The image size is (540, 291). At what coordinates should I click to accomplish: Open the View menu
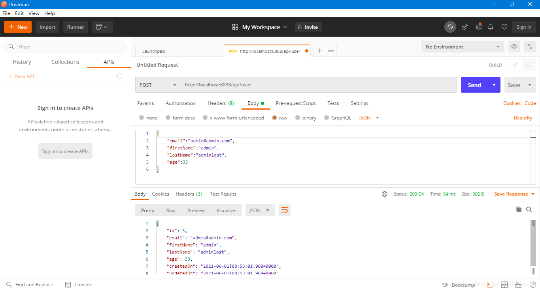click(x=34, y=13)
